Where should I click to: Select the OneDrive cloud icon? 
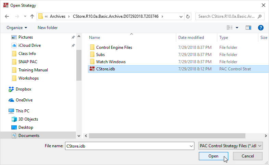11,100
